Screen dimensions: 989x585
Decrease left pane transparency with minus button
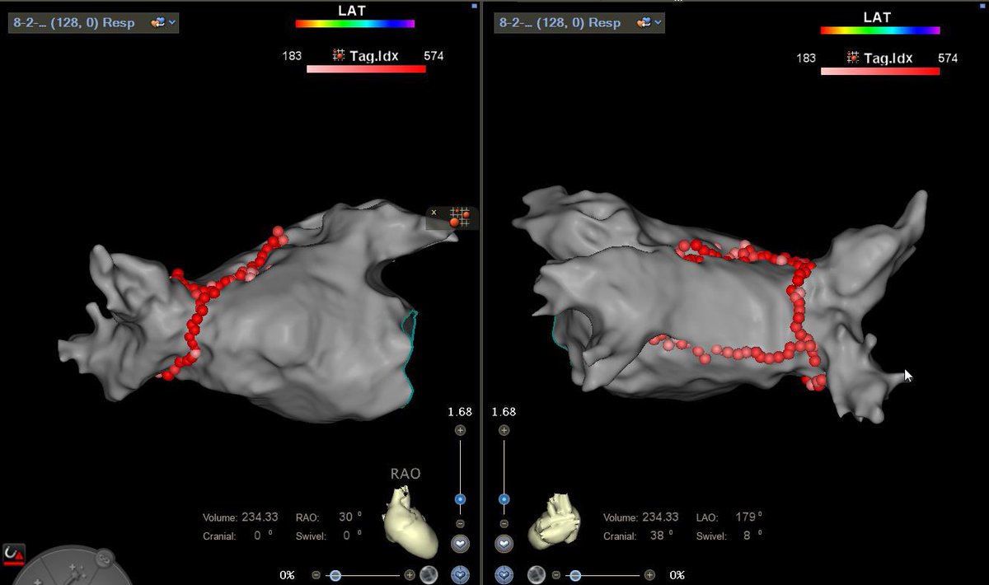316,575
